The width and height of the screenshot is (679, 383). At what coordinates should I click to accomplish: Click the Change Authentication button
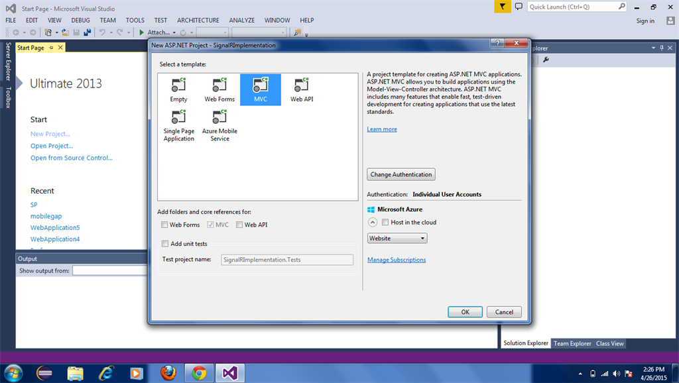click(x=401, y=174)
